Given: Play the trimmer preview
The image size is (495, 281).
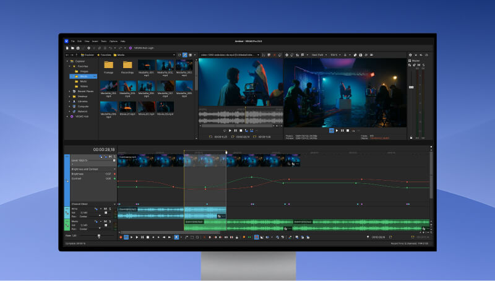Looking at the screenshot, I should click(230, 131).
